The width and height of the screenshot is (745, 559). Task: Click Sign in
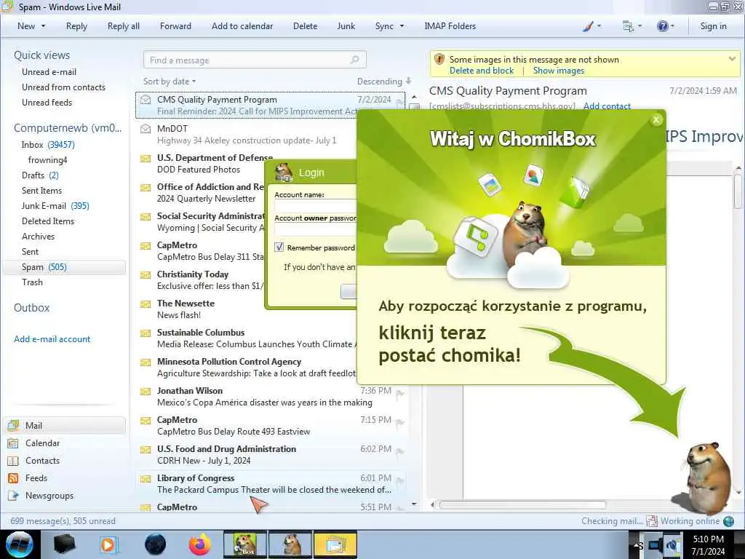coord(713,26)
